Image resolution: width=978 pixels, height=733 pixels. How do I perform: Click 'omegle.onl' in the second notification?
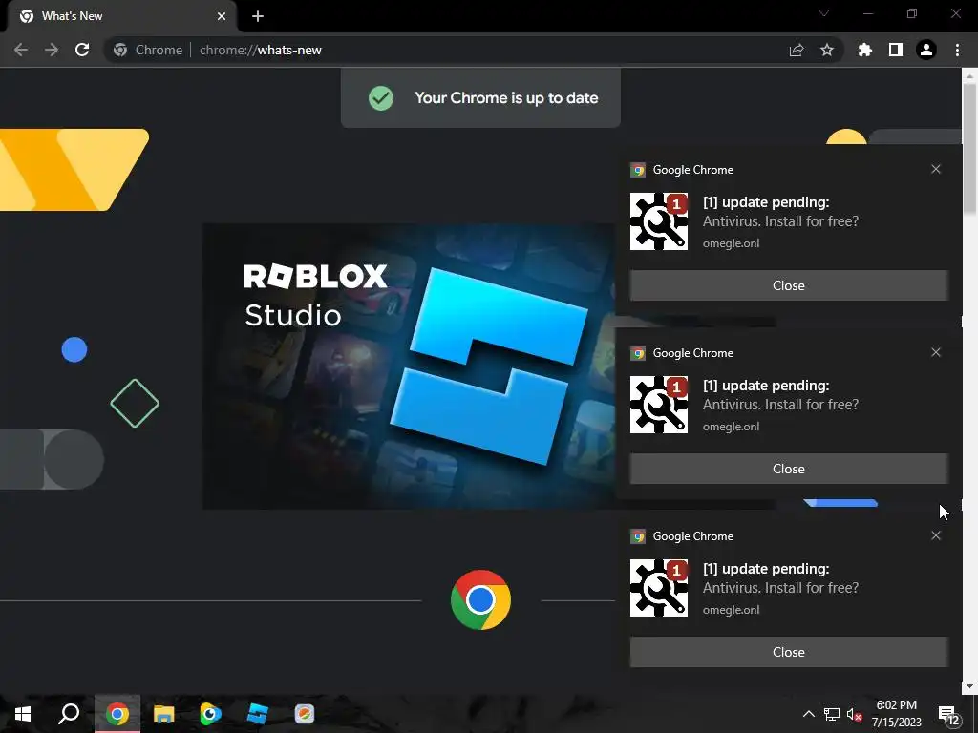point(731,427)
